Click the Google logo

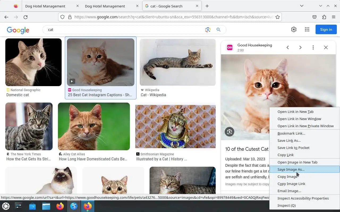click(18, 30)
